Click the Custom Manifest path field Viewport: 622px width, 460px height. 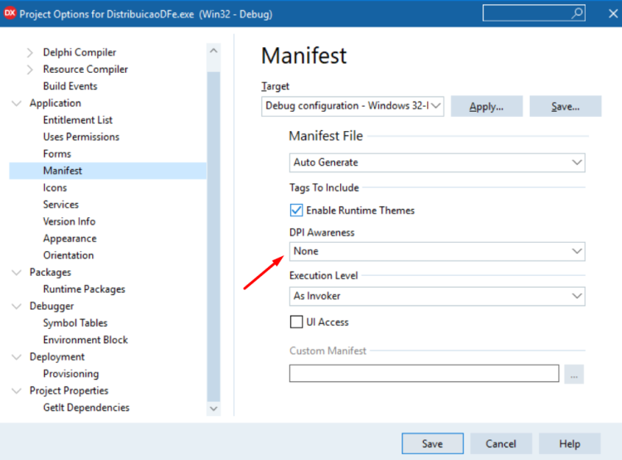point(424,374)
